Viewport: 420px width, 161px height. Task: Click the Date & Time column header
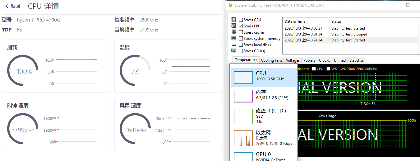click(306, 21)
